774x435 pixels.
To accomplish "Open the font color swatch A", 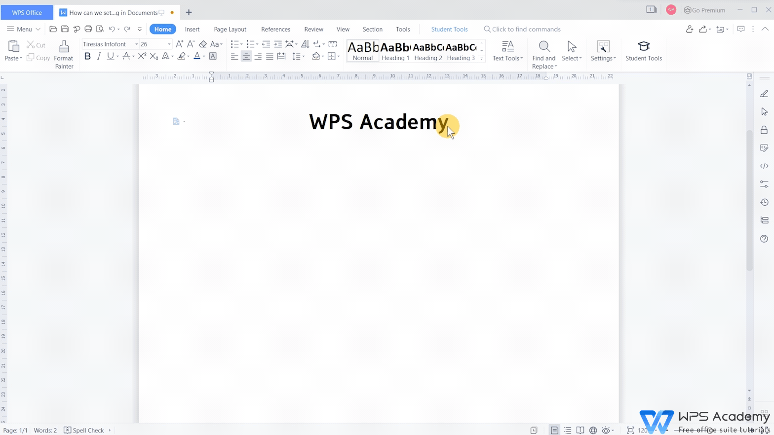I will (197, 56).
